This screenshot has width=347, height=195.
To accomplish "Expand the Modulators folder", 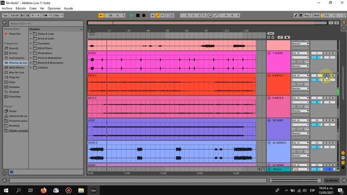I will 31,53.
